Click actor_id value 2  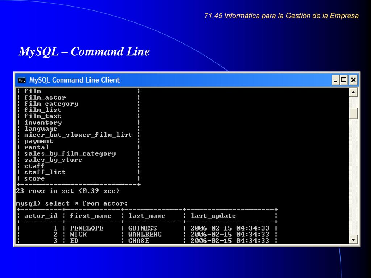click(x=55, y=235)
